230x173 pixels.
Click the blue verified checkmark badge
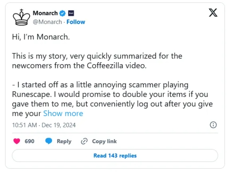pyautogui.click(x=62, y=13)
